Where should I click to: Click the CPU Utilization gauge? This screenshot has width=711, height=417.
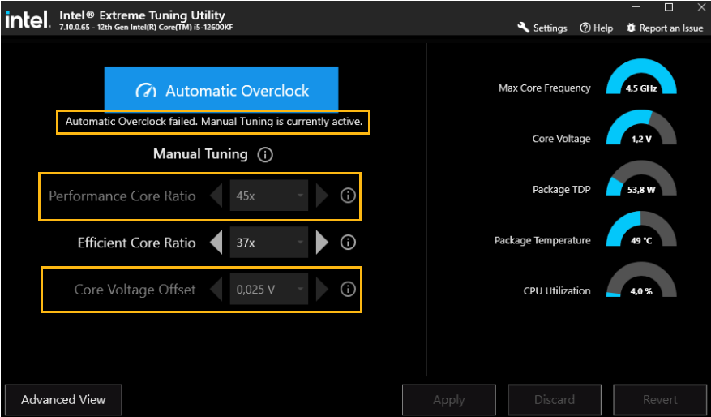tap(641, 281)
